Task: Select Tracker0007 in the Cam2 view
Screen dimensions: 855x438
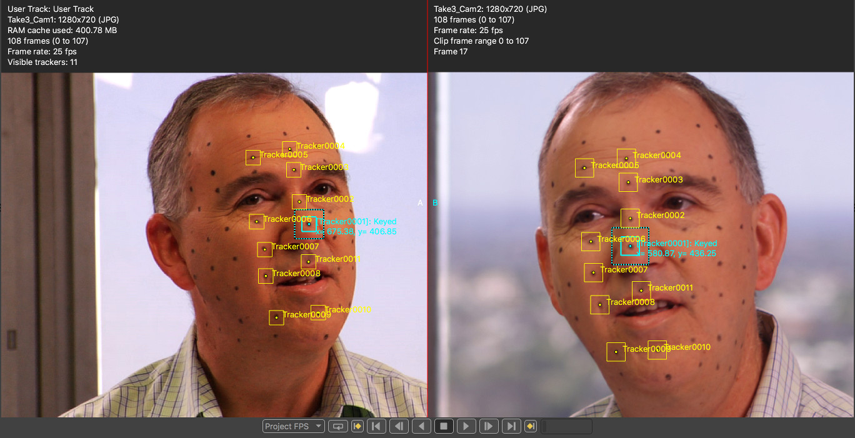Action: tap(594, 272)
